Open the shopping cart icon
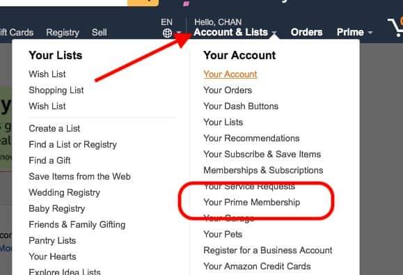 (x=395, y=27)
